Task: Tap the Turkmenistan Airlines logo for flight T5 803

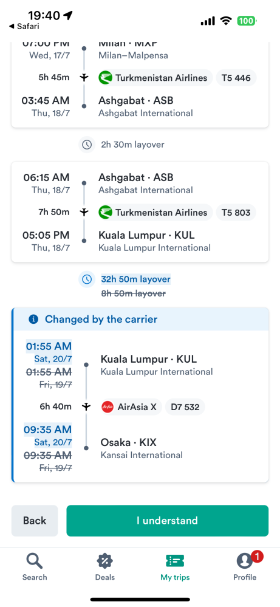Action: click(105, 213)
